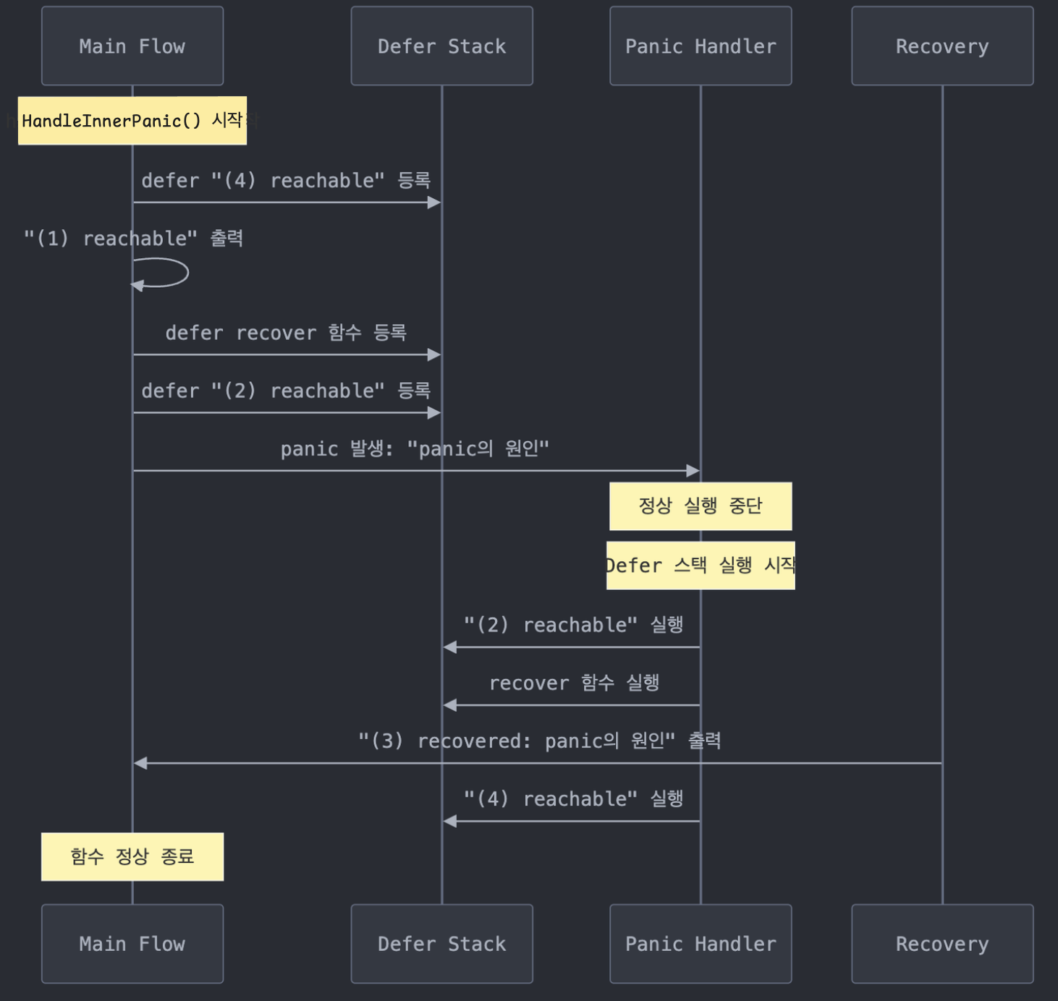Select the defer "(4) reachable" 등록 message label
The height and width of the screenshot is (1001, 1058).
[286, 180]
